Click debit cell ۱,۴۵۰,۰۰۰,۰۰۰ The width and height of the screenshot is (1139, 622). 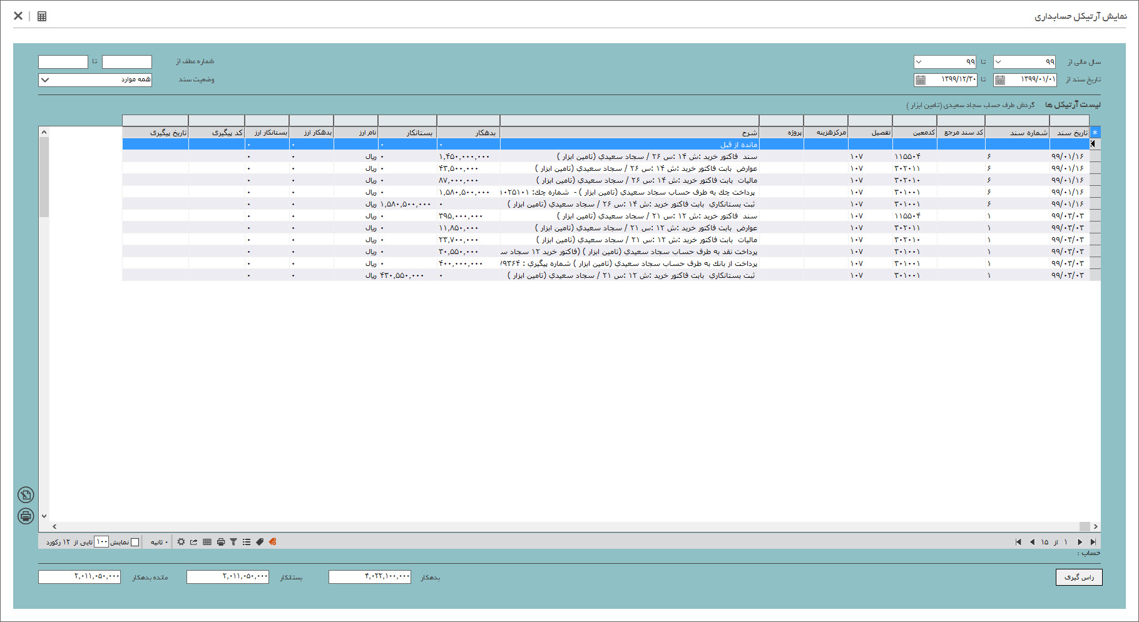point(469,156)
